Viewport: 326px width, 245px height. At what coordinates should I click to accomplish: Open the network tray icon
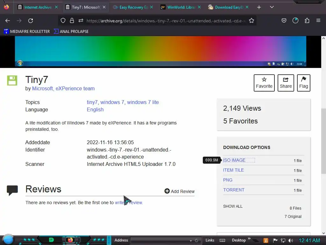point(283,241)
